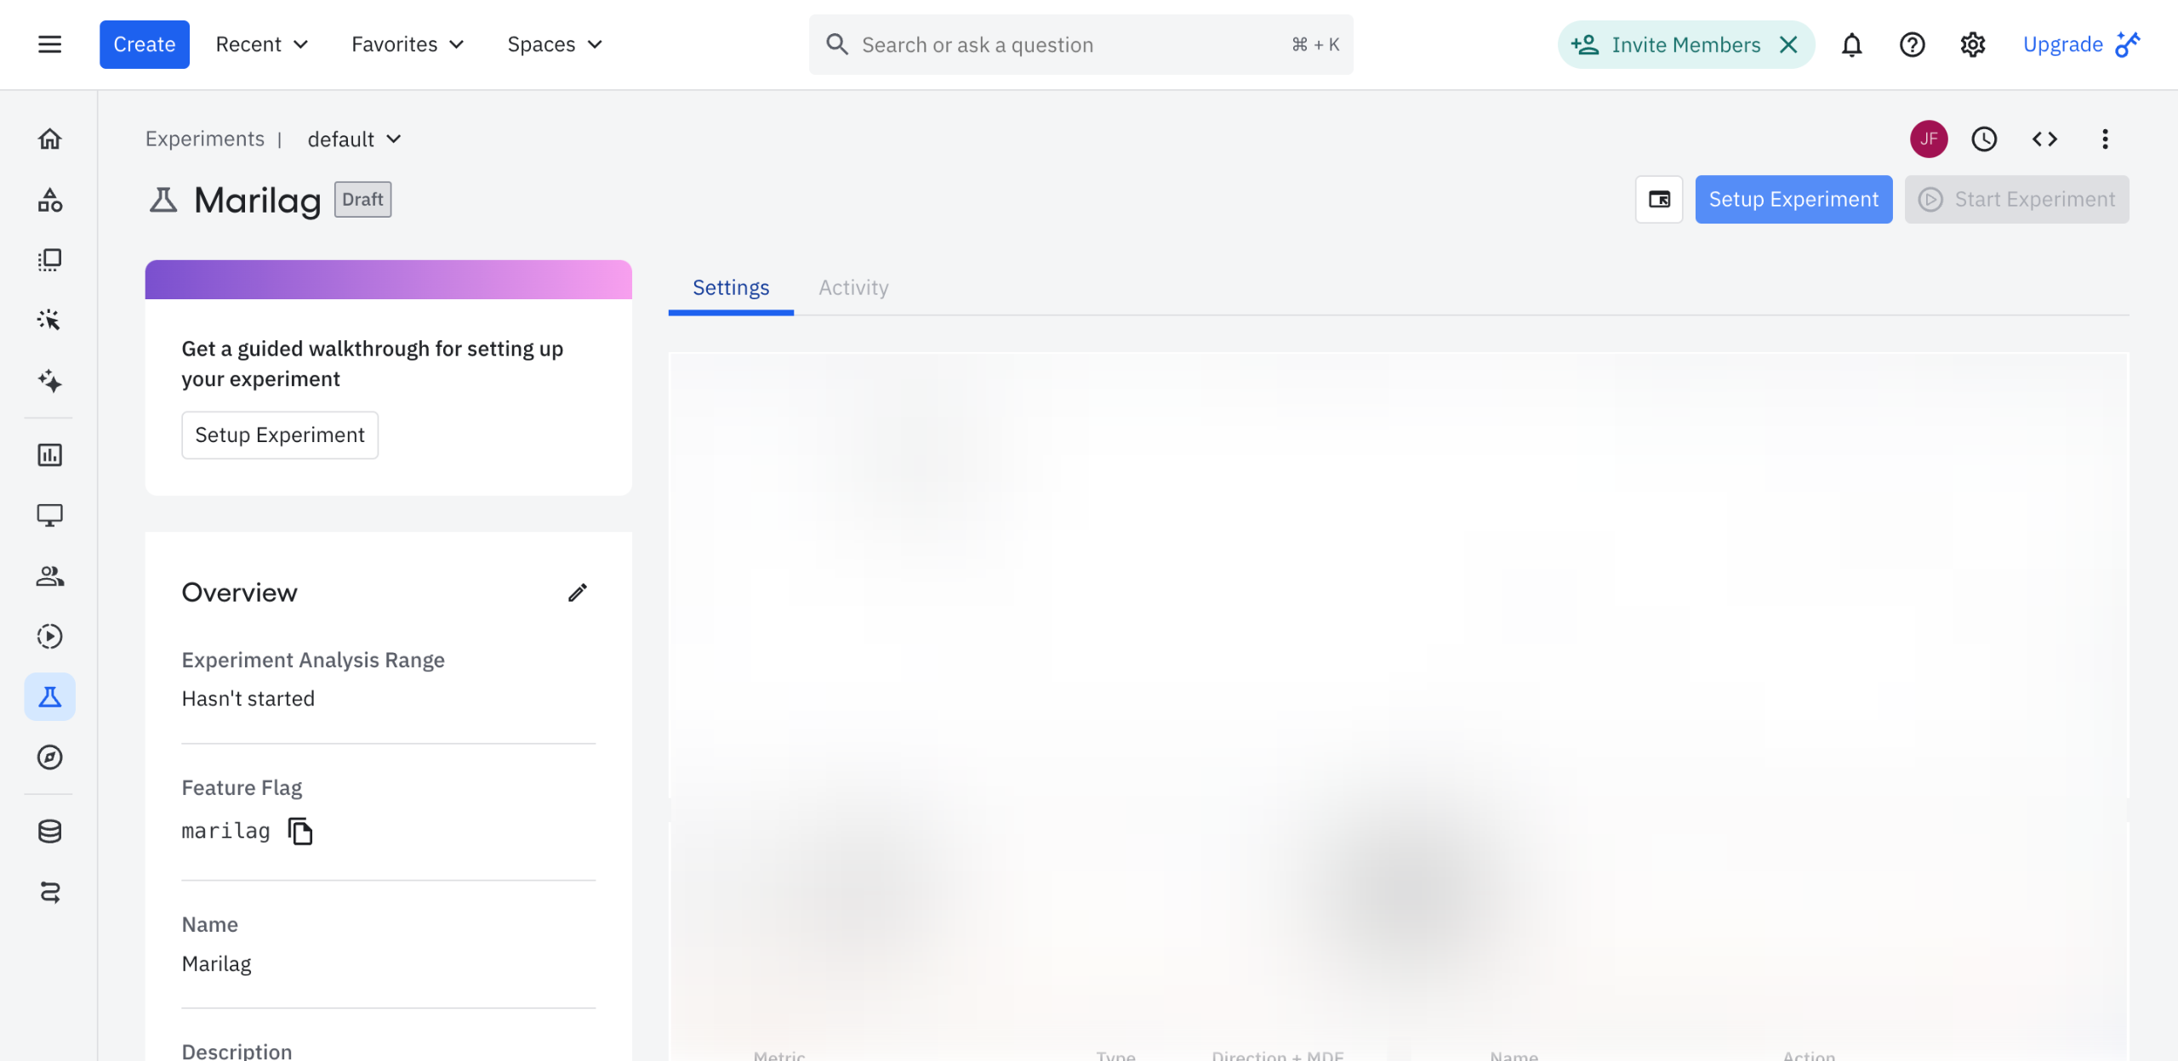Toggle the side panel layout button

[x=1659, y=199]
